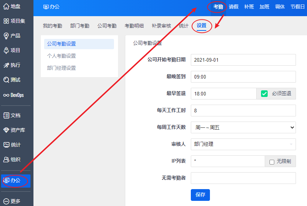Click the 保存 button
Screen dimensions: 307x206
click(x=200, y=195)
